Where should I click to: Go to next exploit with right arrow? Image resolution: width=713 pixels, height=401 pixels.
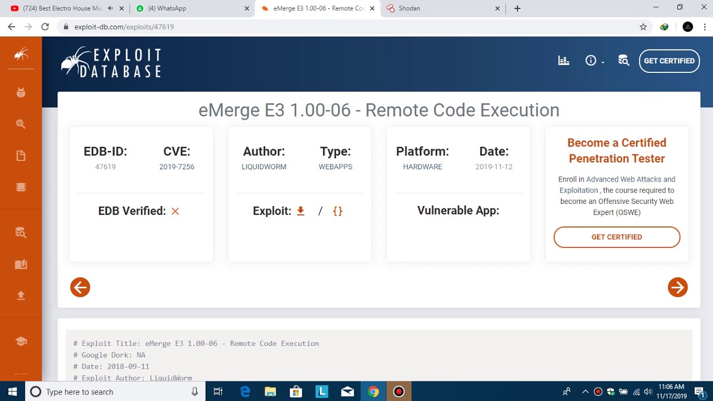677,287
